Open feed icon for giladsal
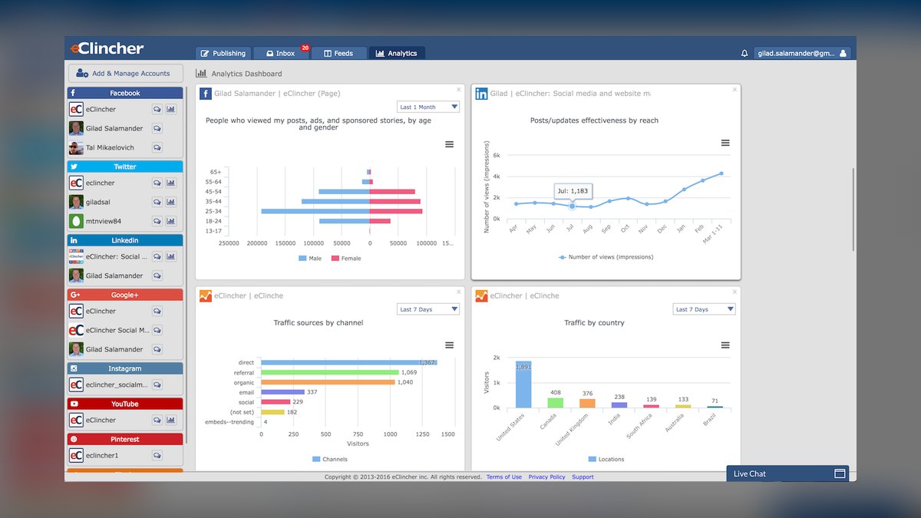 tap(157, 202)
